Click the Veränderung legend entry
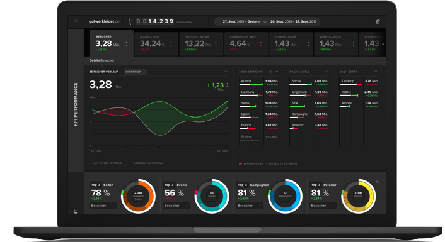 point(251,163)
